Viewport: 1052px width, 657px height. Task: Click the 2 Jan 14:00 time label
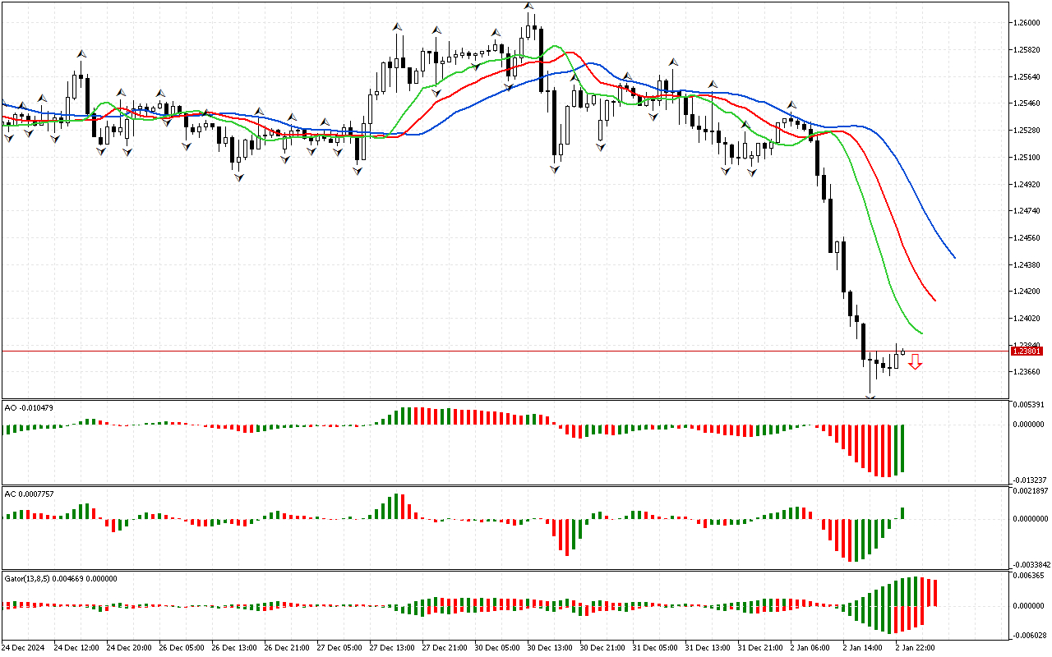[863, 648]
